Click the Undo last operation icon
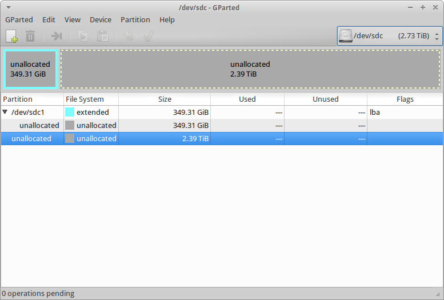Image resolution: width=444 pixels, height=300 pixels. pyautogui.click(x=128, y=36)
